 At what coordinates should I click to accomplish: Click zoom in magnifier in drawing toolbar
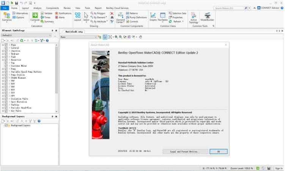pos(116,37)
